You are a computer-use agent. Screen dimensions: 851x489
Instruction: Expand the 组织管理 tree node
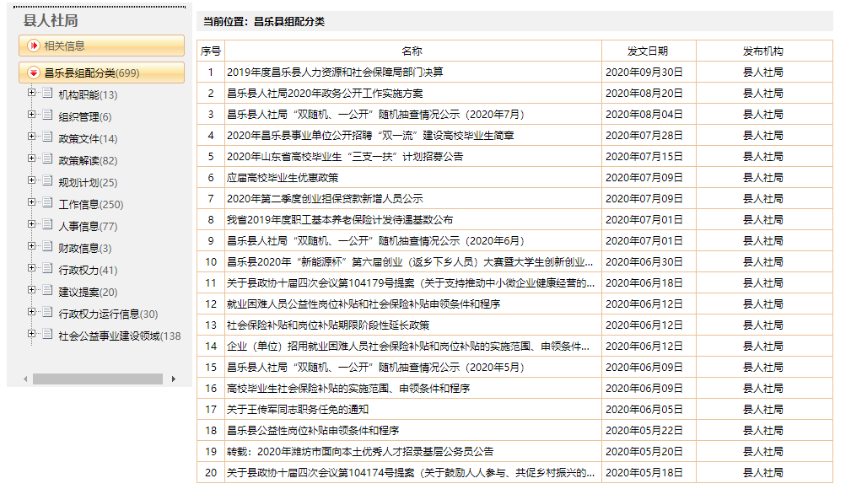tap(32, 116)
